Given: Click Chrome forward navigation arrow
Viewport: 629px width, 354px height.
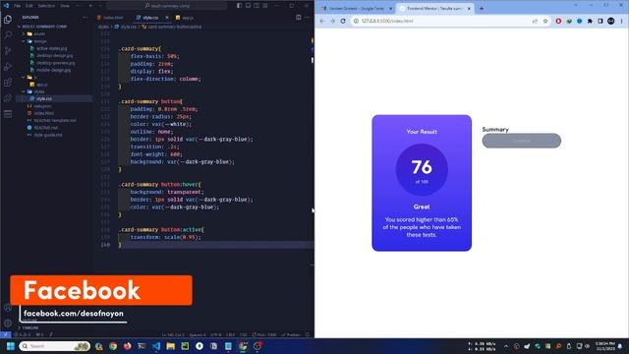Looking at the screenshot, I should (x=332, y=21).
